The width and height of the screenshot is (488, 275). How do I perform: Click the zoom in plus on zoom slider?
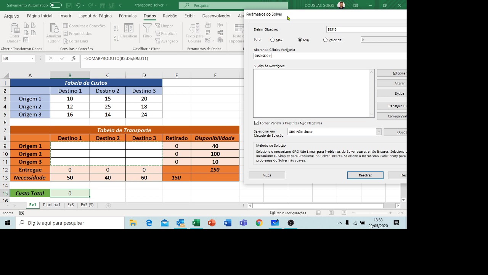click(x=390, y=213)
